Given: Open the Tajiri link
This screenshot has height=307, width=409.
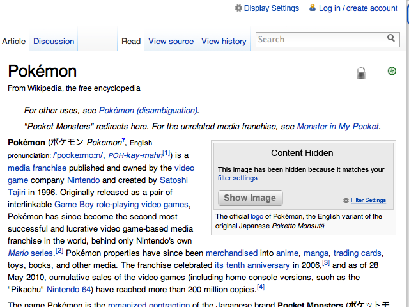Looking at the screenshot, I should tap(17, 193).
